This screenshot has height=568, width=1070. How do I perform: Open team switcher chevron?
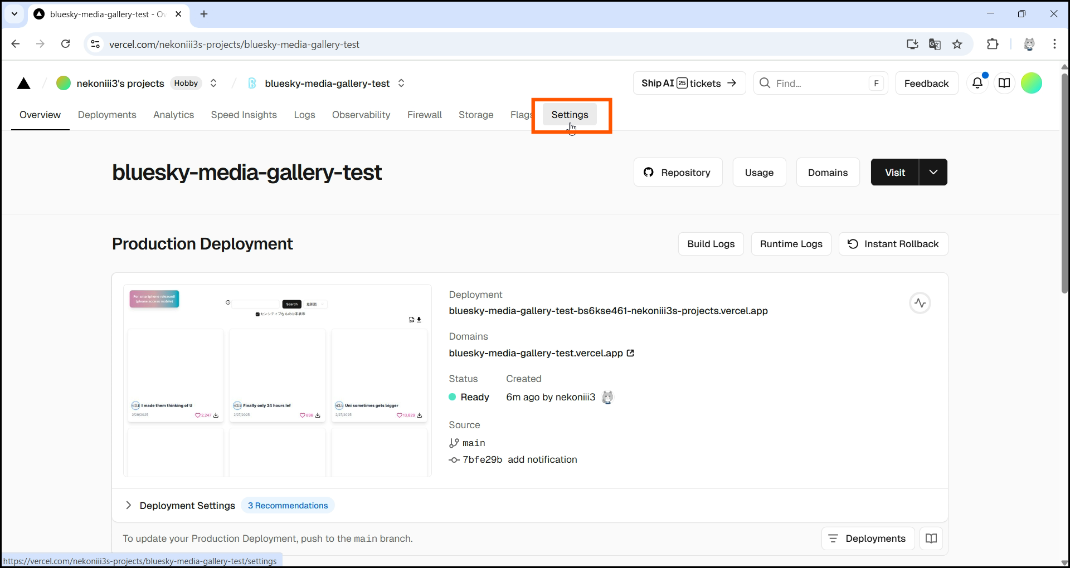(x=213, y=84)
